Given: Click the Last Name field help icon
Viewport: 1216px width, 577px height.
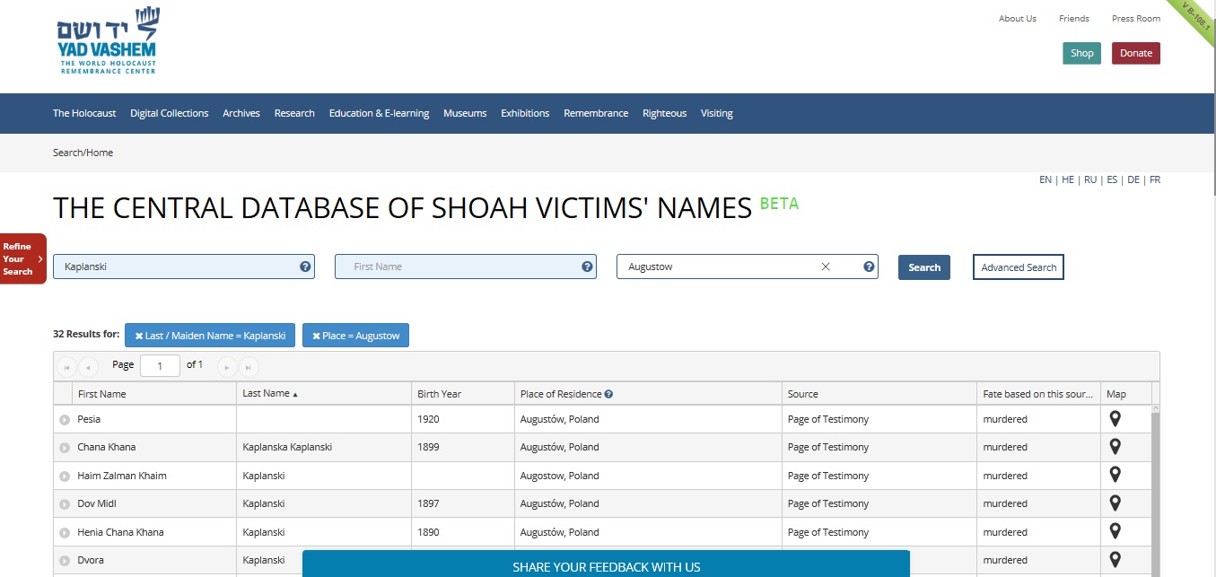Looking at the screenshot, I should 305,267.
